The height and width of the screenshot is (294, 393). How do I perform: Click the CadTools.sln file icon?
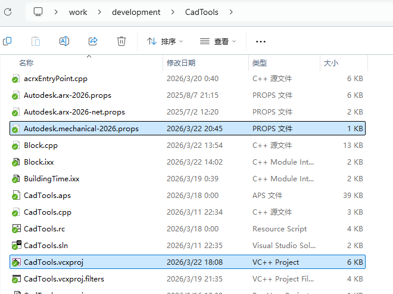pyautogui.click(x=16, y=245)
